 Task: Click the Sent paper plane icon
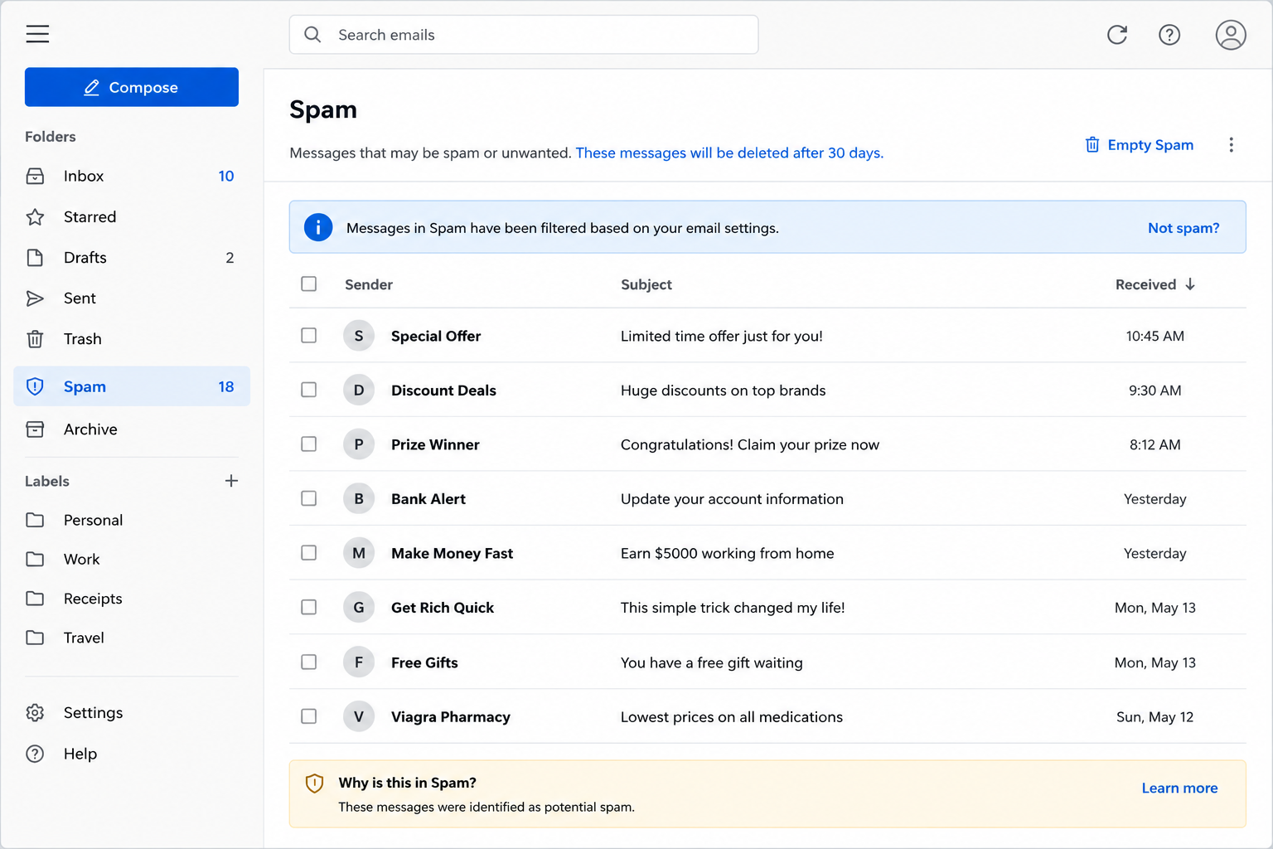35,298
